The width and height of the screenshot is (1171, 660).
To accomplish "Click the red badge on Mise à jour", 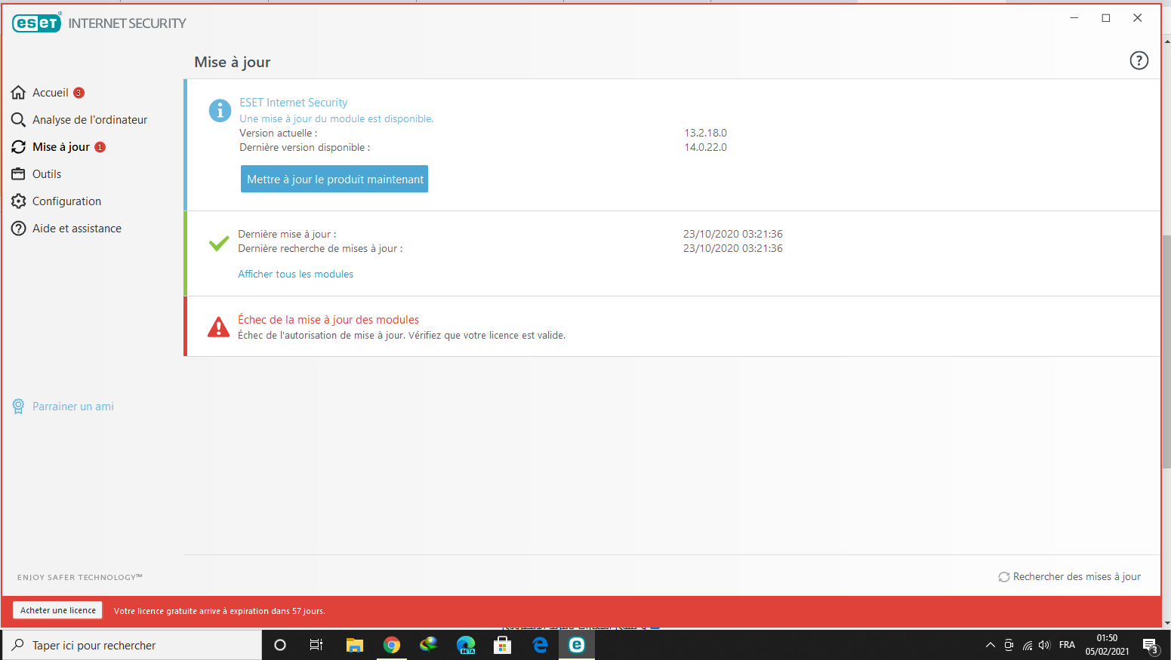I will pyautogui.click(x=100, y=147).
